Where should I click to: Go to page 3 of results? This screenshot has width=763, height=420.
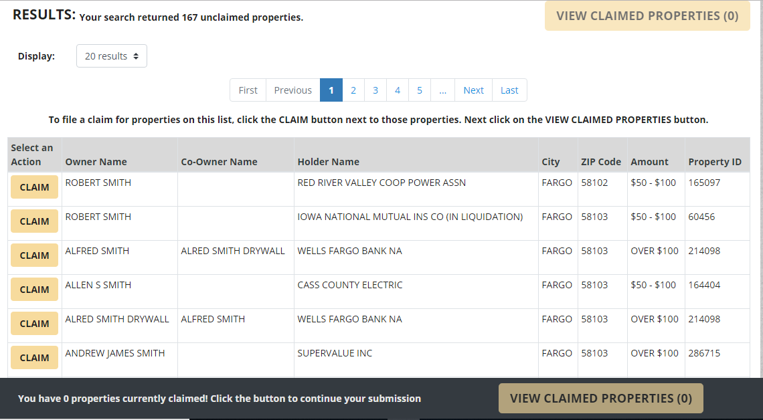(x=375, y=90)
